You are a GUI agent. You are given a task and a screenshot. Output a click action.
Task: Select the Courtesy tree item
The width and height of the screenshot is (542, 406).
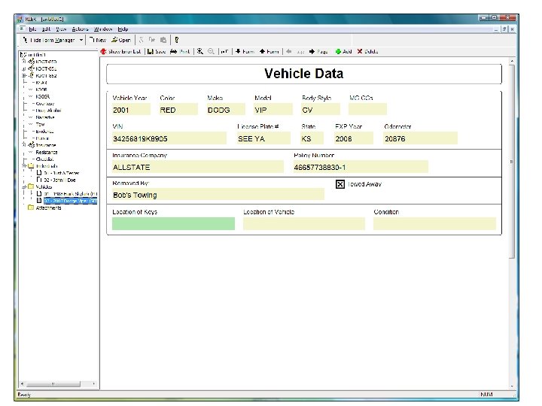pos(45,104)
